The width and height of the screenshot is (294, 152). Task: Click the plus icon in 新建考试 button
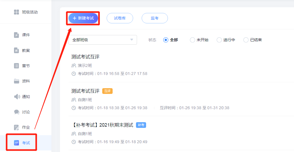[x=75, y=18]
